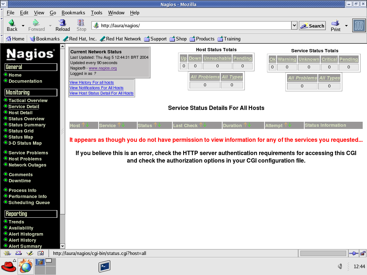The height and width of the screenshot is (275, 367).
Task: Open Host Detail in sidebar
Action: [20, 112]
